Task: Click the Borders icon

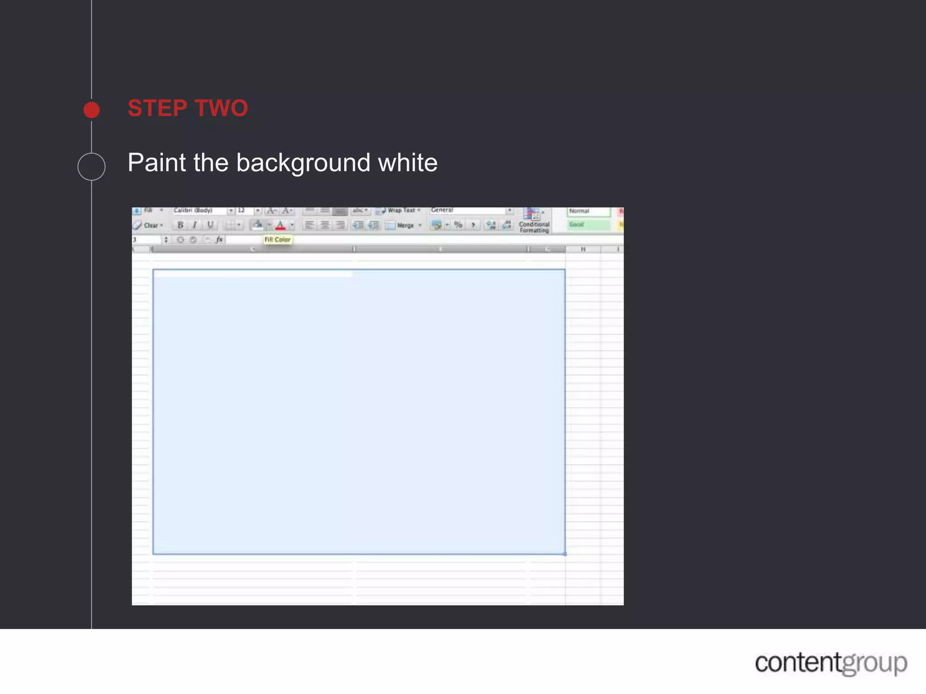Action: tap(230, 225)
